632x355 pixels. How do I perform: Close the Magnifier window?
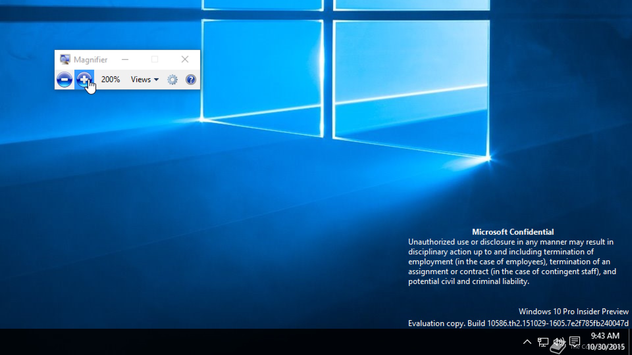(x=185, y=59)
